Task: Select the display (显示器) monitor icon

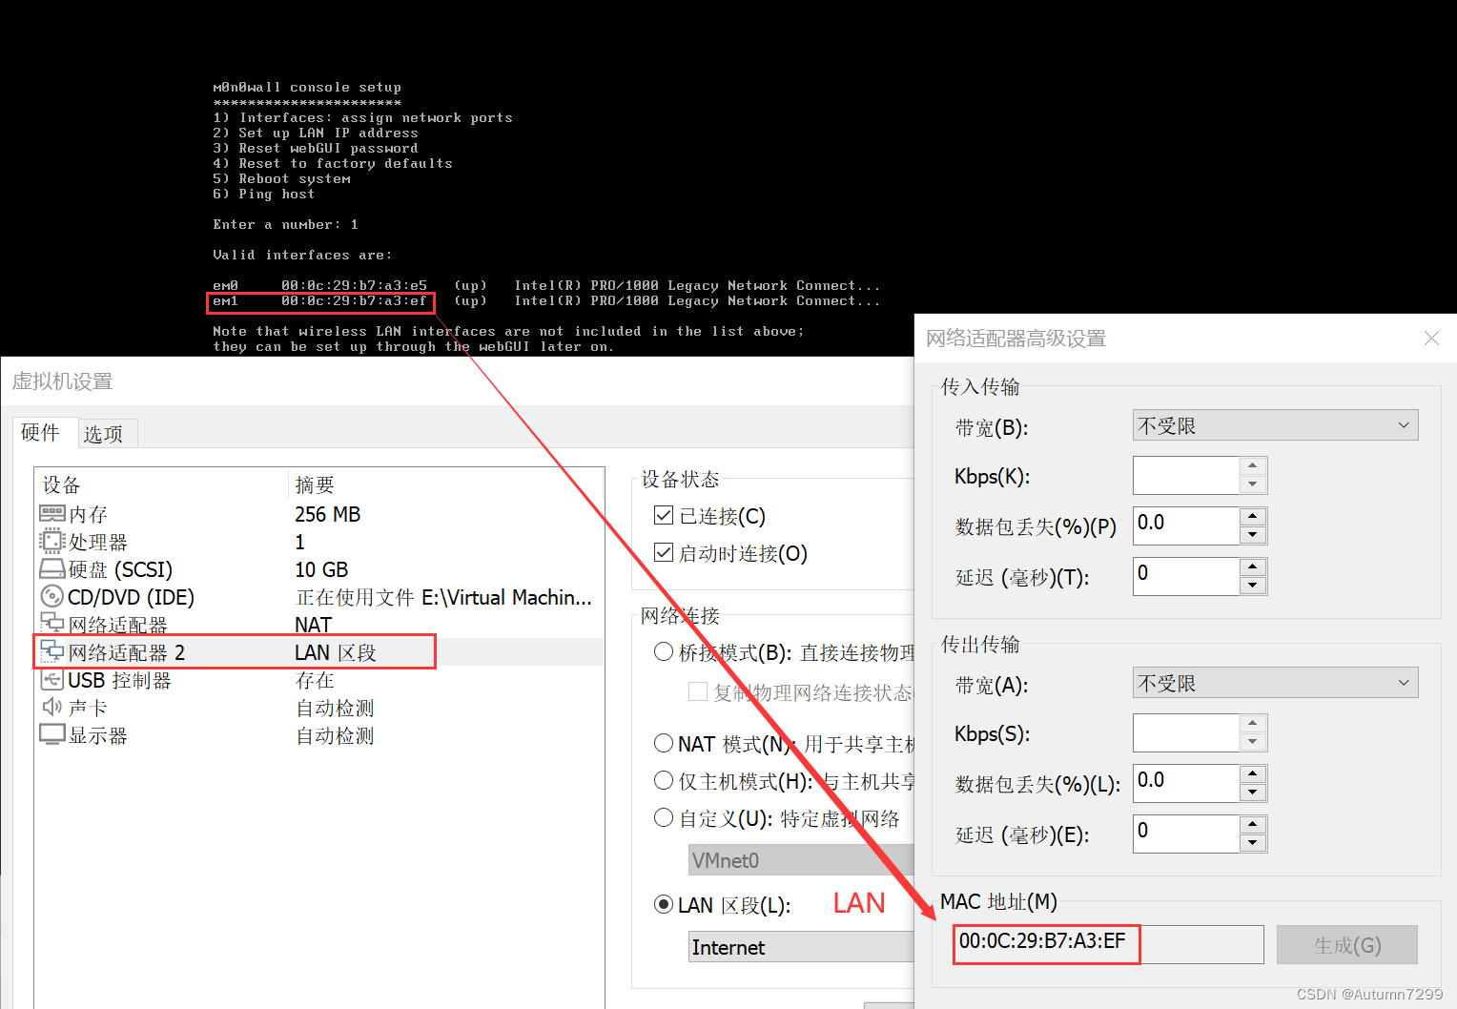Action: [52, 735]
